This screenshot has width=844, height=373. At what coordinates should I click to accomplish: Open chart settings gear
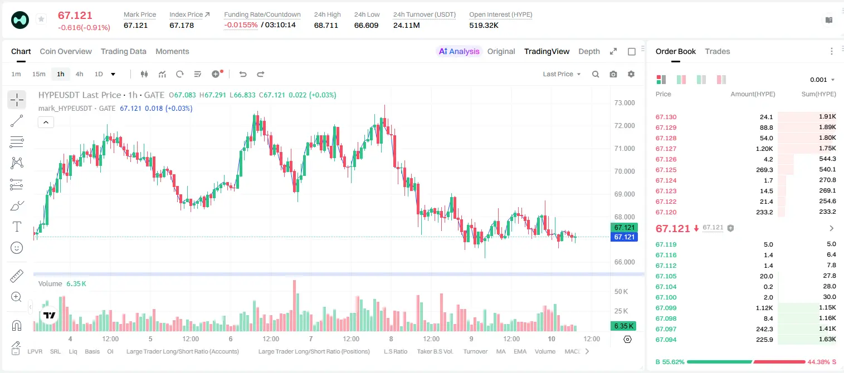pyautogui.click(x=631, y=74)
